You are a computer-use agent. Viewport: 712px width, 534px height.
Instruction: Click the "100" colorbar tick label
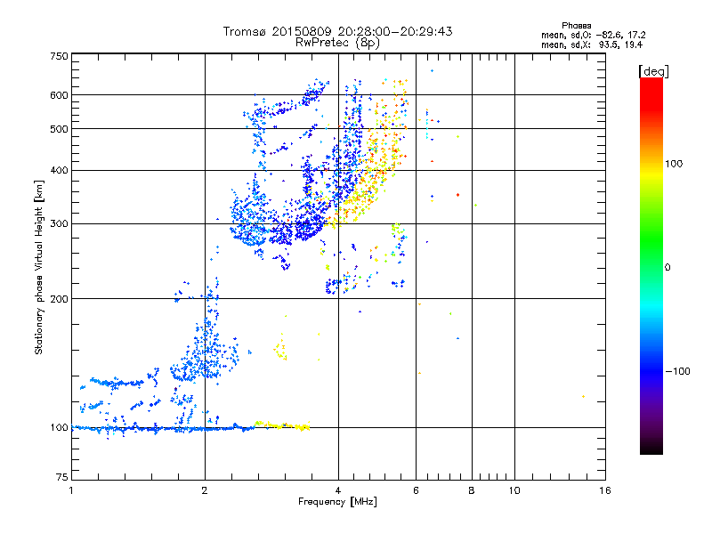tap(674, 164)
